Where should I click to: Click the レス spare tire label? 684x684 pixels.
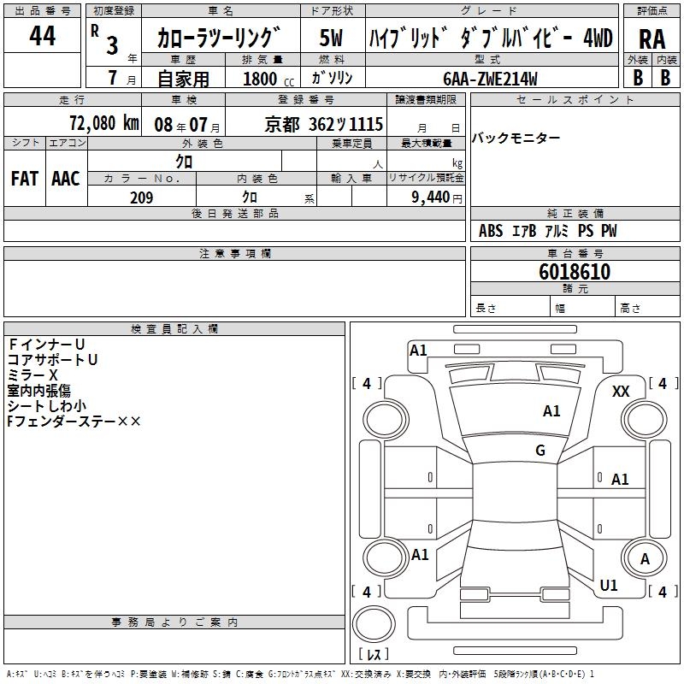click(x=374, y=654)
